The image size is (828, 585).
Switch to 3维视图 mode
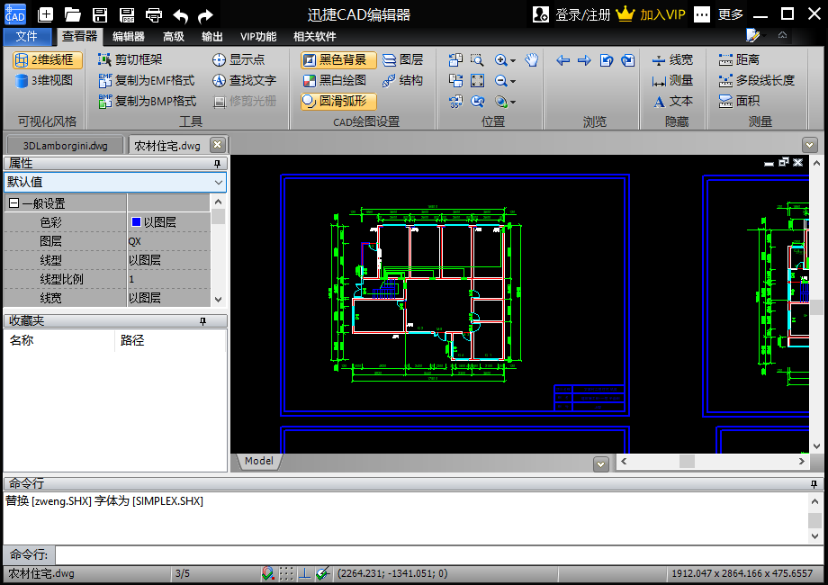[44, 80]
